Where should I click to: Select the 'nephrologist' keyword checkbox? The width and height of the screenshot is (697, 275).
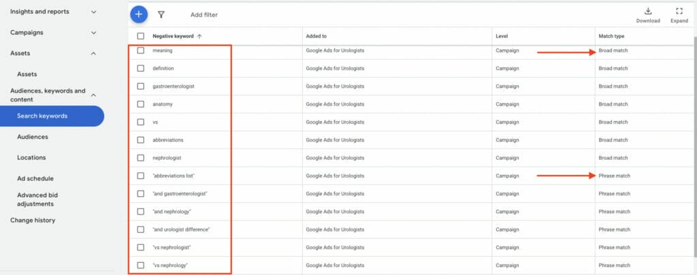coord(140,158)
